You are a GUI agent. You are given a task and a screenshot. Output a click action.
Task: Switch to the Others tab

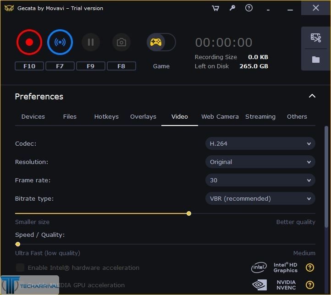tap(297, 117)
